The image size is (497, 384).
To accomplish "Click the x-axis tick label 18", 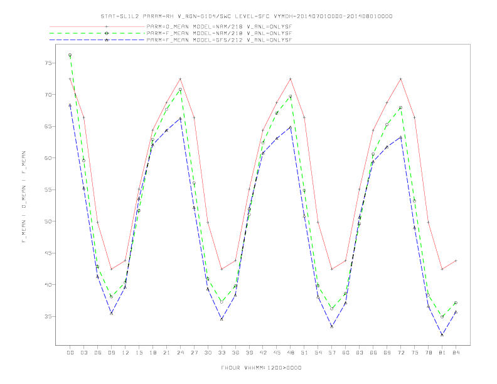I will coord(152,353).
